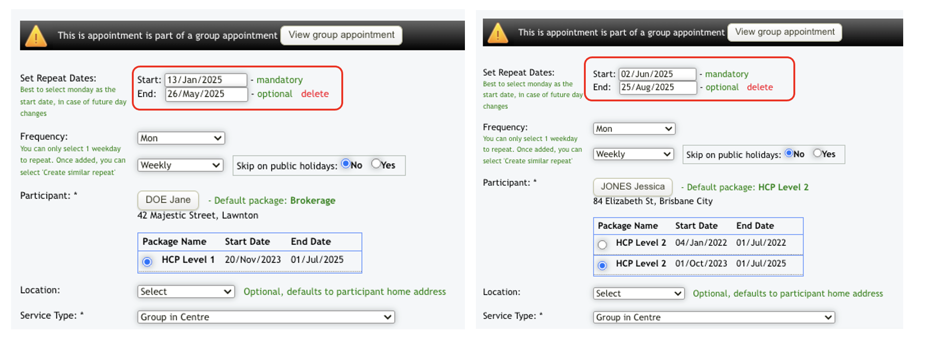Select HCP Level 2 package starting 01/Oct/2023
Screen dimensions: 928x344
602,265
